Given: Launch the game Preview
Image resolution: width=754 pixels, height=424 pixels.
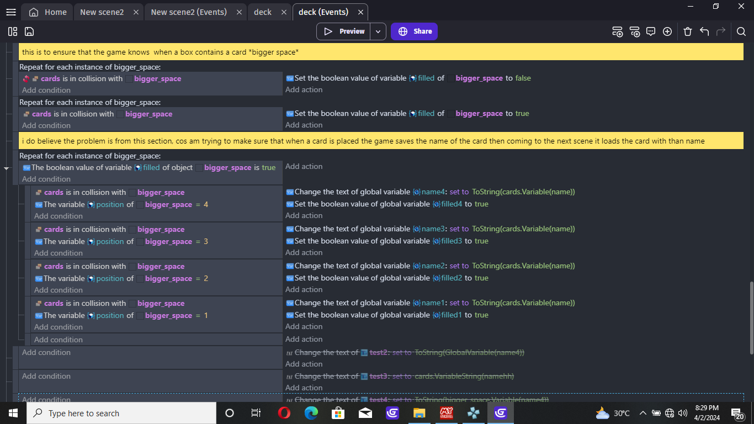Looking at the screenshot, I should pyautogui.click(x=343, y=31).
